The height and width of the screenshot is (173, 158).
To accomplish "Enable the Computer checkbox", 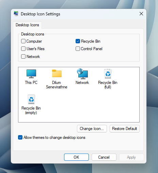I will point(23,41).
